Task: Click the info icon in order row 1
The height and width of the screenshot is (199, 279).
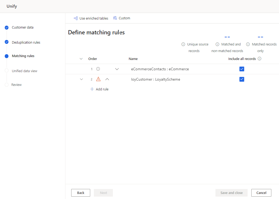Action: click(98, 69)
